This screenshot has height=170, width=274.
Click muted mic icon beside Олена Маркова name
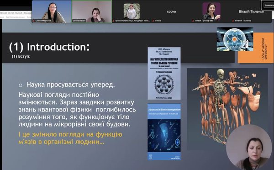(34, 21)
